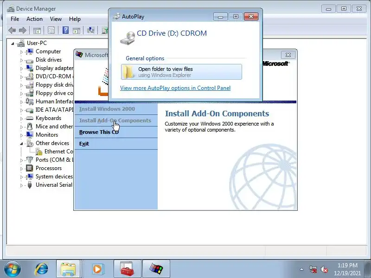Click View more AutoPlay options in Control Panel

[x=175, y=88]
